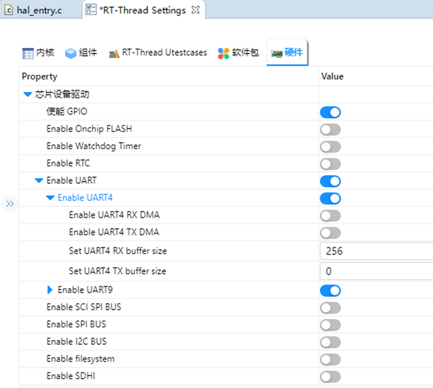Image resolution: width=433 pixels, height=388 pixels.
Task: Enable UART4 RX DMA toggle
Action: [x=330, y=216]
